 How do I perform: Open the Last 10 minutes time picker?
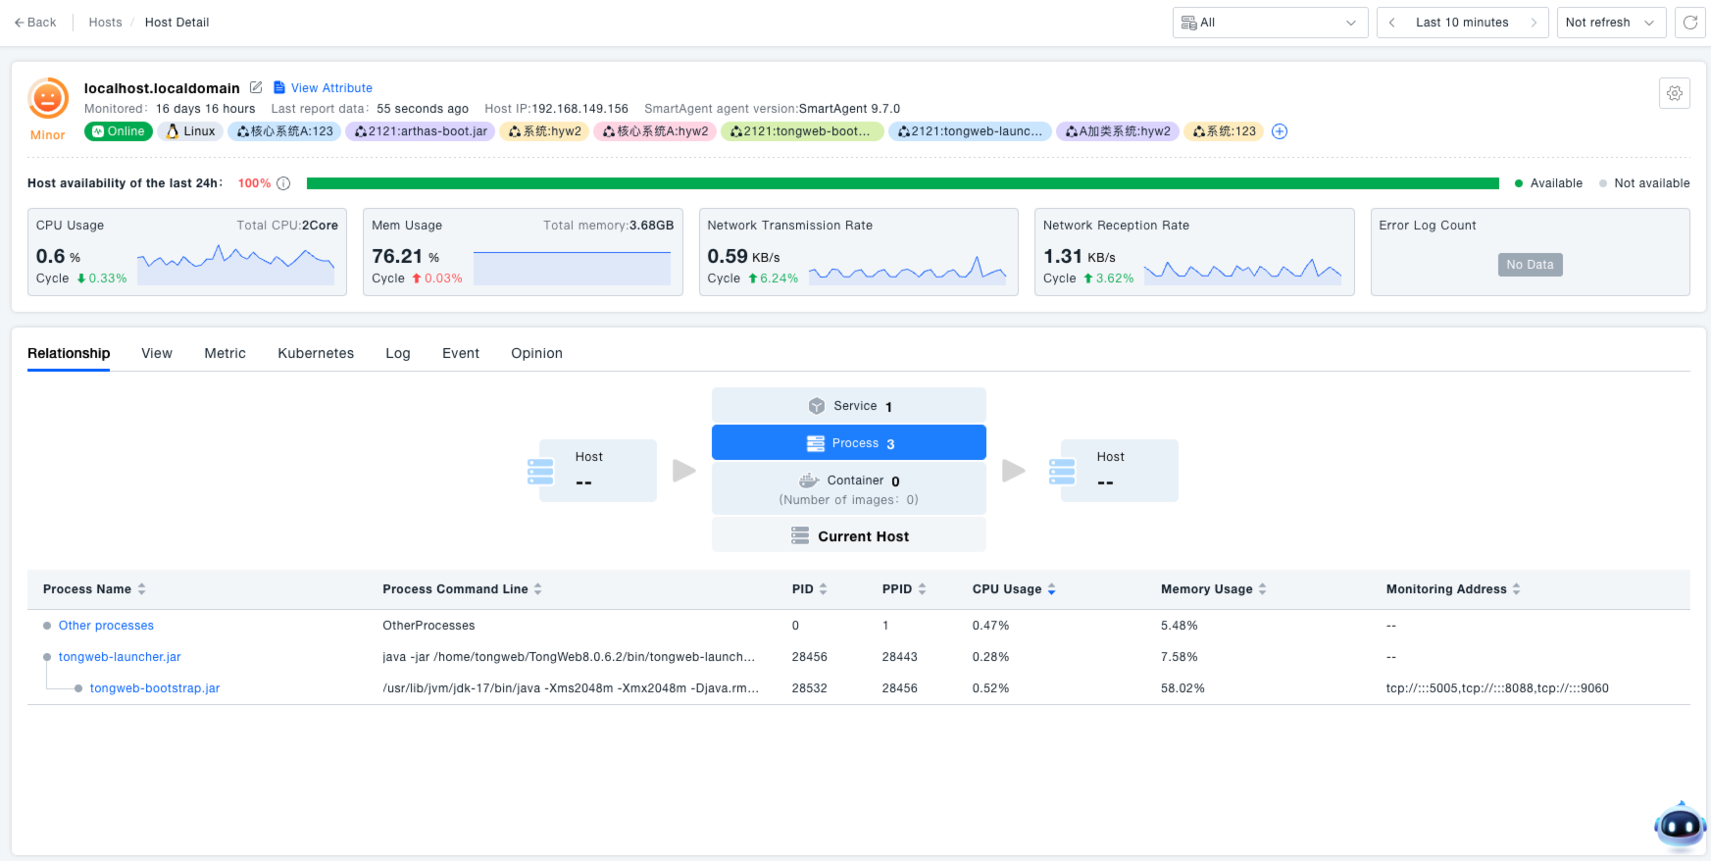pyautogui.click(x=1462, y=23)
